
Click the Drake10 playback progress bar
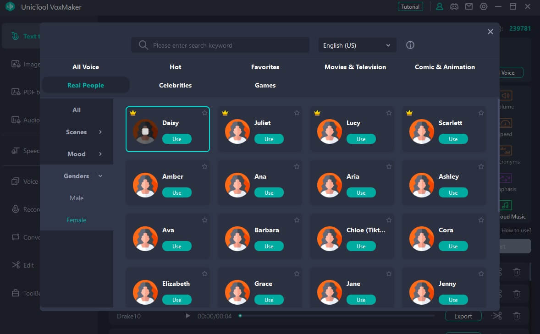[336, 316]
